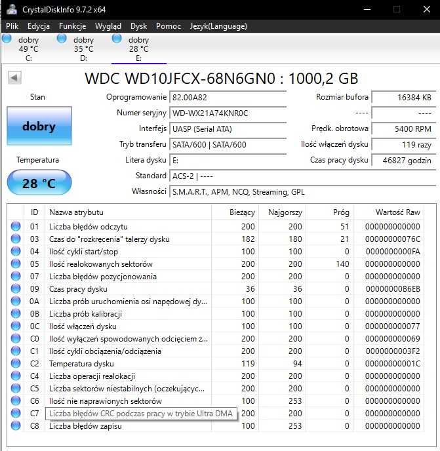
Task: Open the Język(Language) menu
Action: 218,26
